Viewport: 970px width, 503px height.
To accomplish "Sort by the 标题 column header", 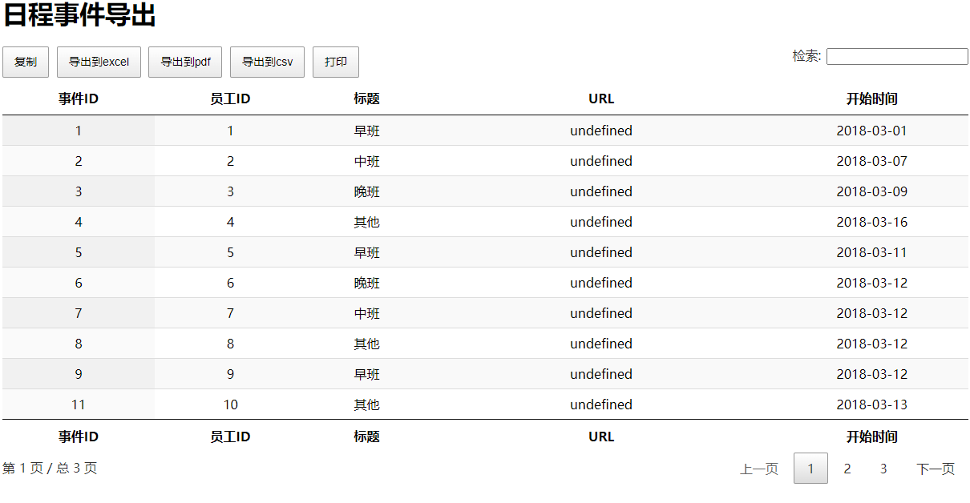I will [366, 99].
